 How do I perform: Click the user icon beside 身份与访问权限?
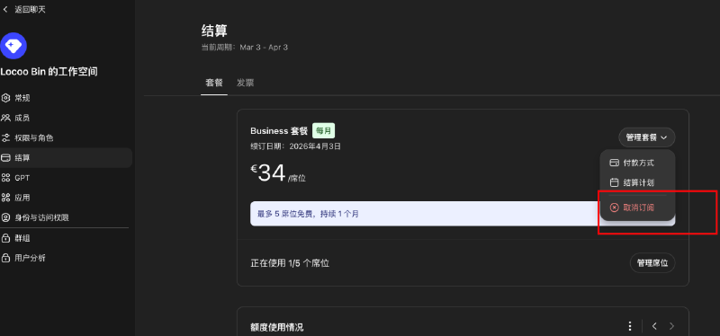click(5, 217)
